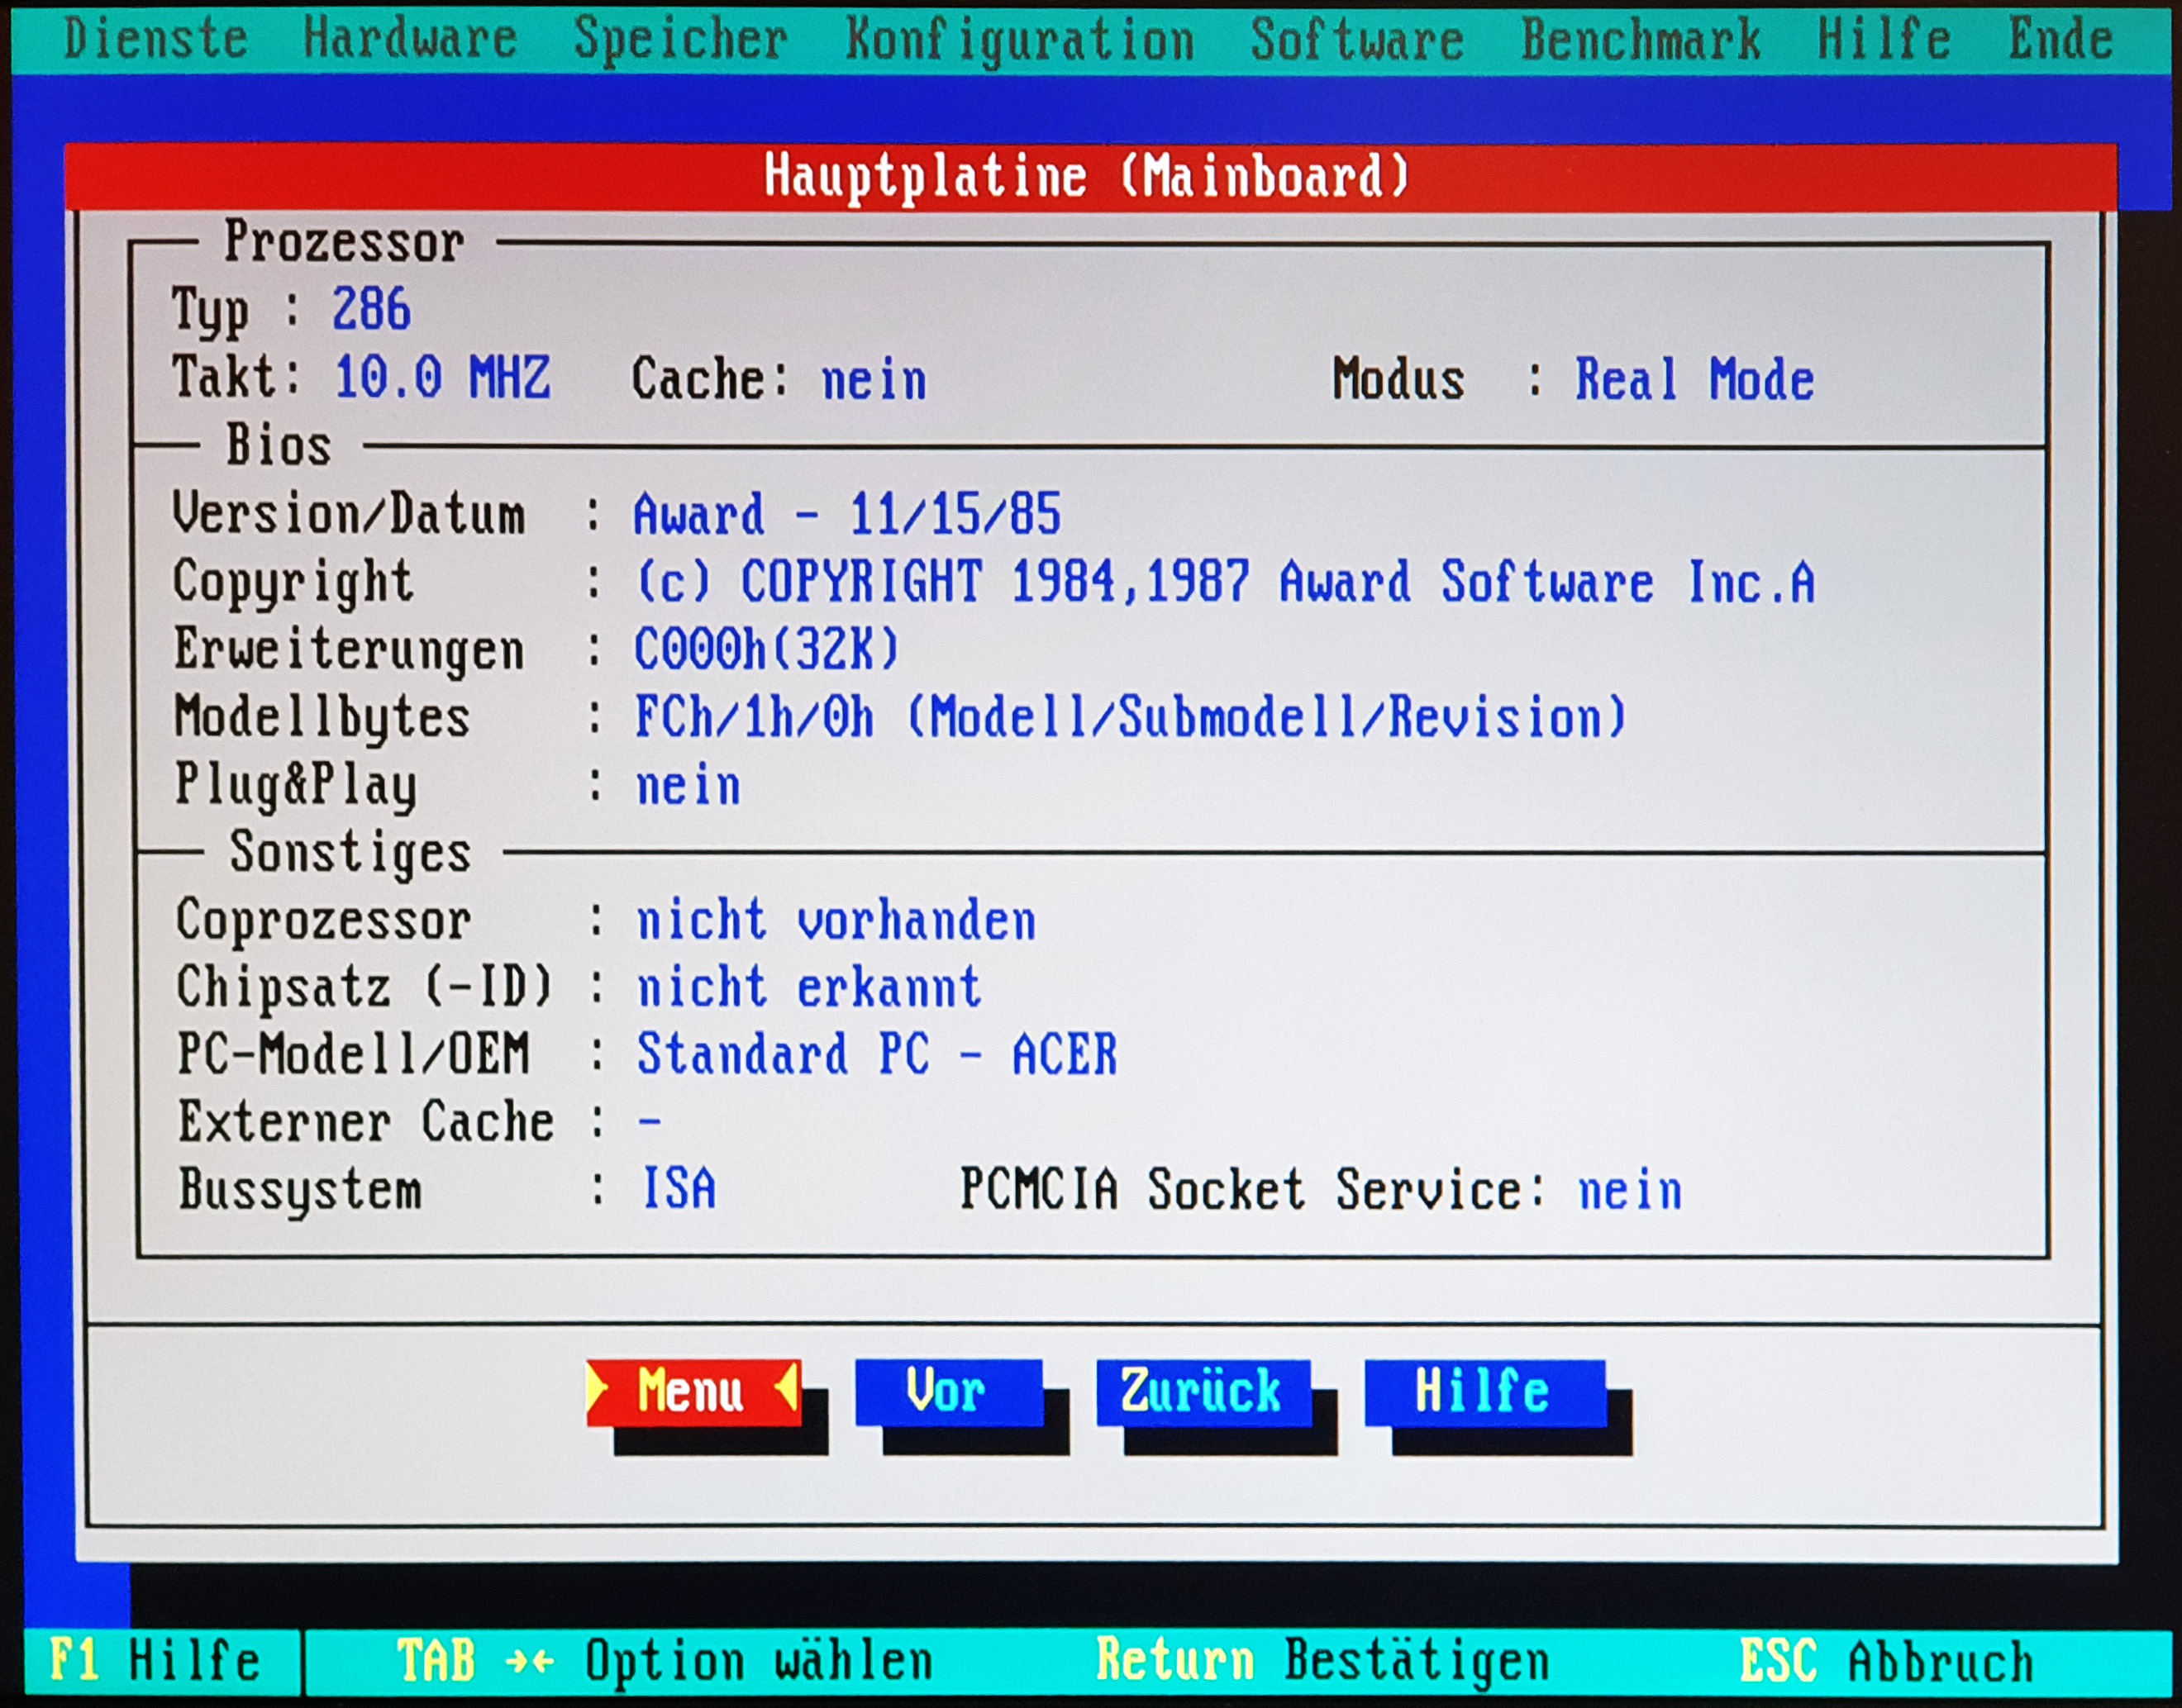This screenshot has height=1708, width=2182.
Task: Click Standard PC - ACER value
Action: 877,1055
